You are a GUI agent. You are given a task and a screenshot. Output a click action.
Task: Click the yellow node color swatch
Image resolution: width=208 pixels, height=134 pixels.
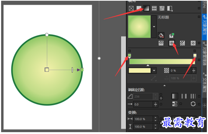point(139,71)
